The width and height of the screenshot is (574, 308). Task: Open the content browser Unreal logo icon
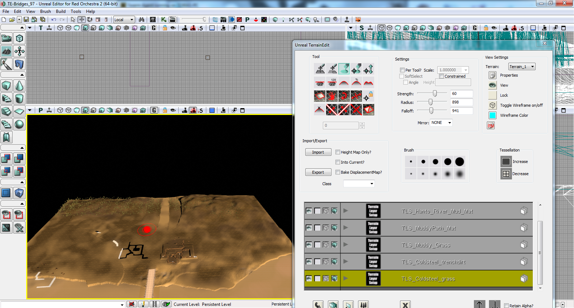(x=153, y=19)
